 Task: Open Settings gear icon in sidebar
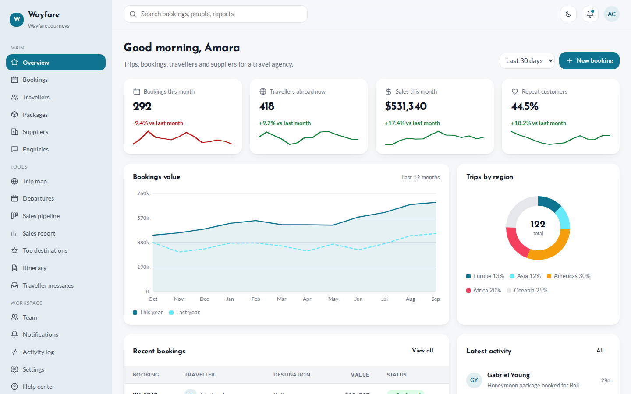coord(14,369)
